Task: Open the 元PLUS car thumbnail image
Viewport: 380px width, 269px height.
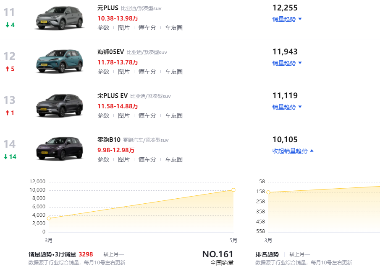Action: tap(60, 18)
